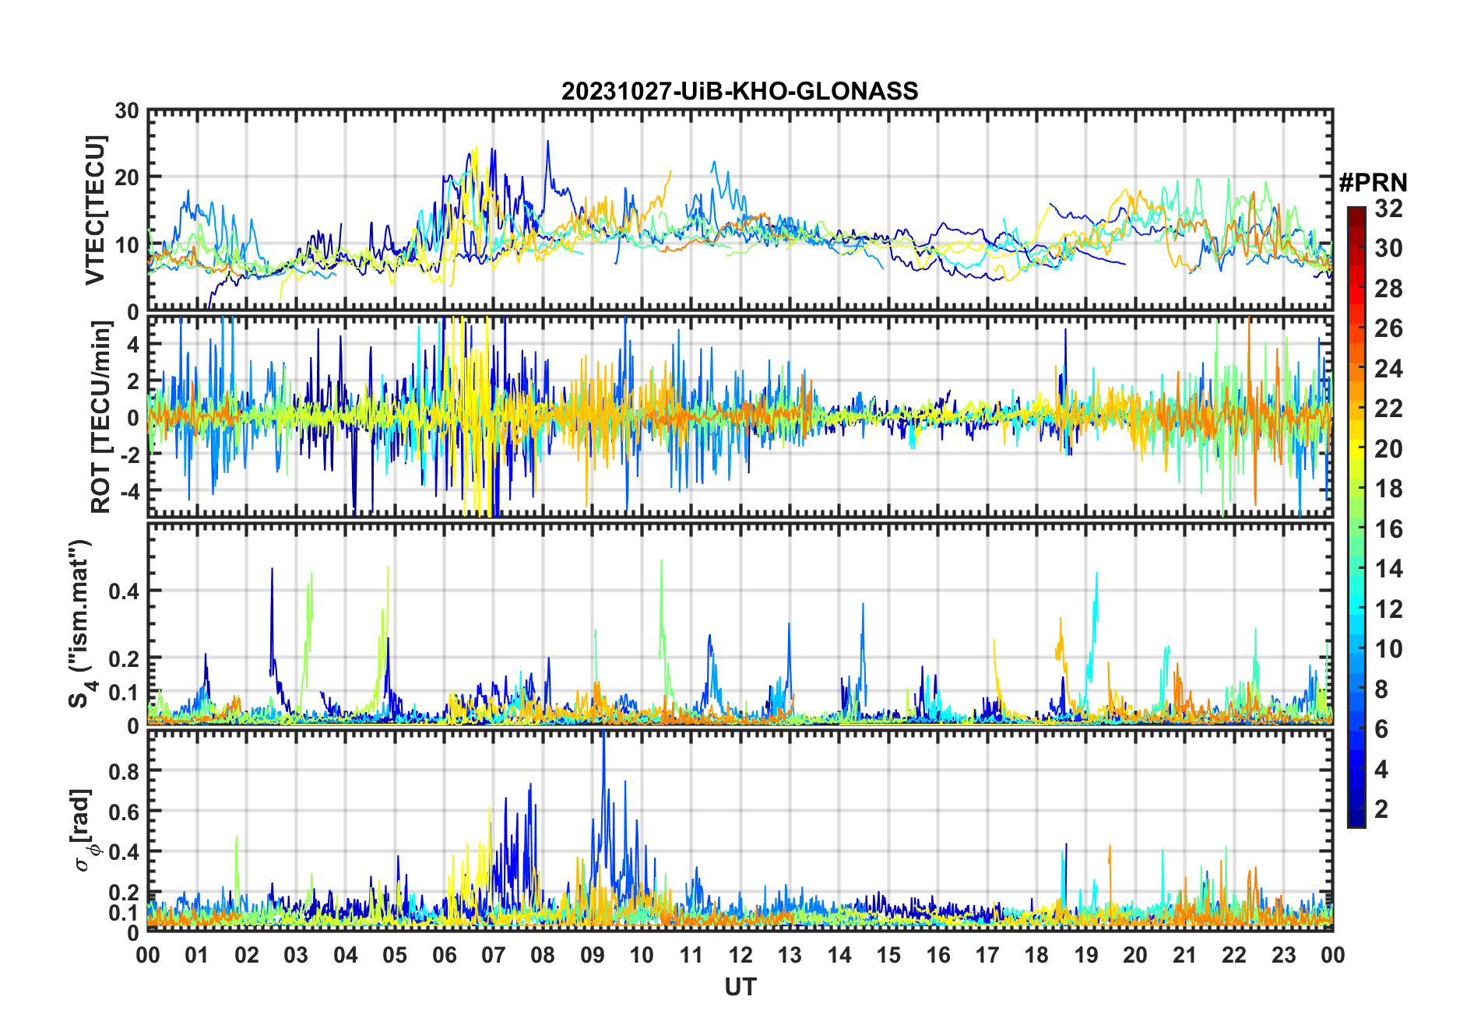Image resolution: width=1481 pixels, height=1035 pixels.
Task: Click inside the VTEC time-series plot
Action: pyautogui.click(x=740, y=210)
